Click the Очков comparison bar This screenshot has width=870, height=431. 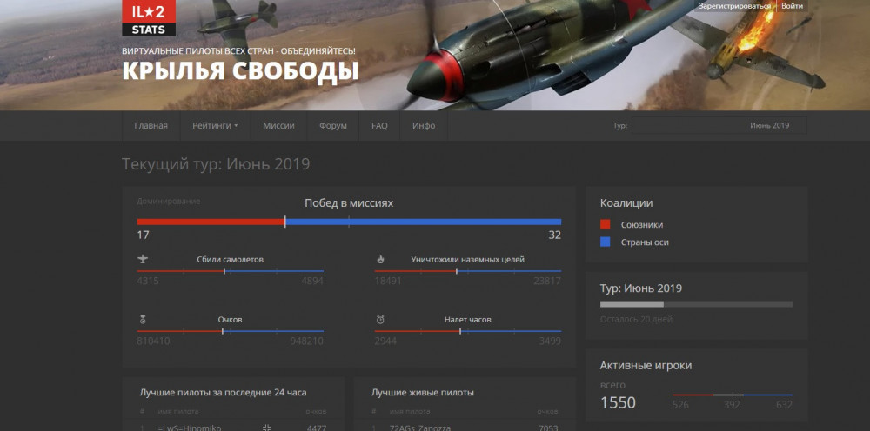(x=231, y=331)
